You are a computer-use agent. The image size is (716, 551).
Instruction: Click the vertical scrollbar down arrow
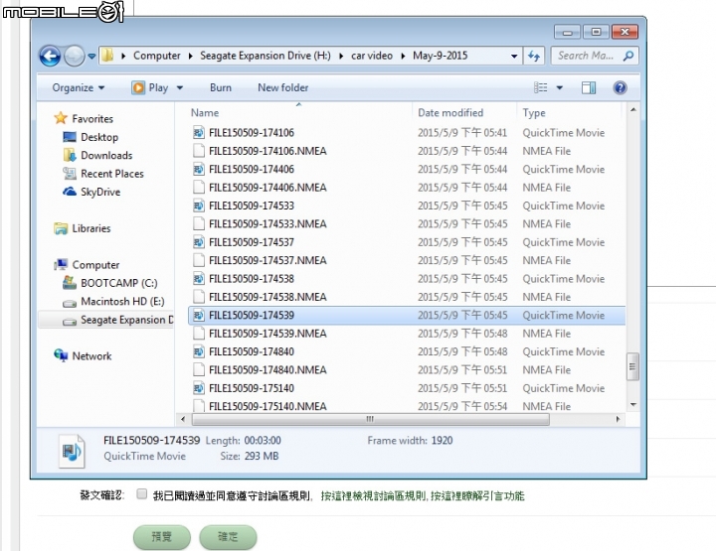632,405
